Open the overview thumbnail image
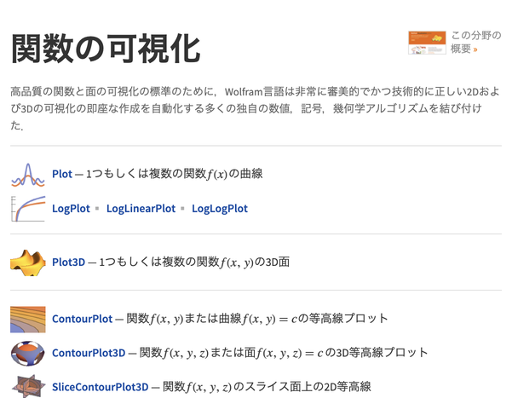The image size is (512, 398). point(427,42)
